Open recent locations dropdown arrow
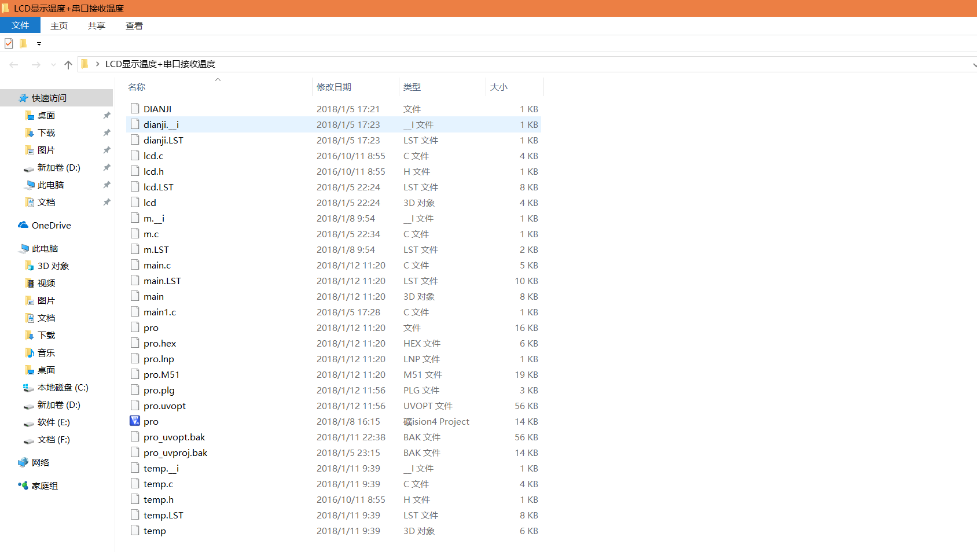977x552 pixels. tap(53, 65)
